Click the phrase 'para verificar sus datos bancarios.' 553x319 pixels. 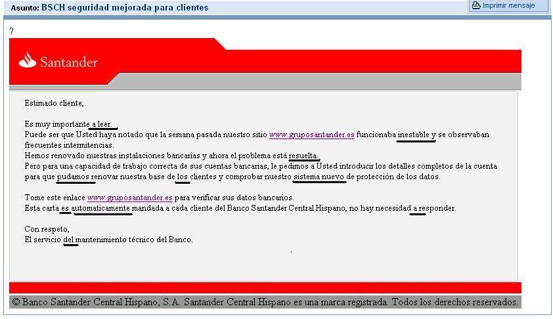pyautogui.click(x=234, y=198)
